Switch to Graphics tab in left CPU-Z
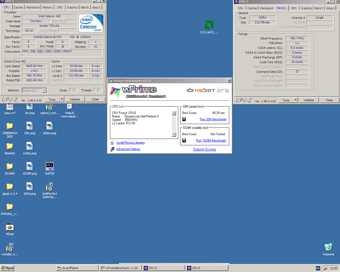340x272 pixels. 73,7
